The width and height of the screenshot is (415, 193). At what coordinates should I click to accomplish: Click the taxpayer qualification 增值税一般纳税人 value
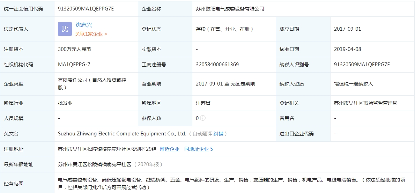pyautogui.click(x=353, y=84)
